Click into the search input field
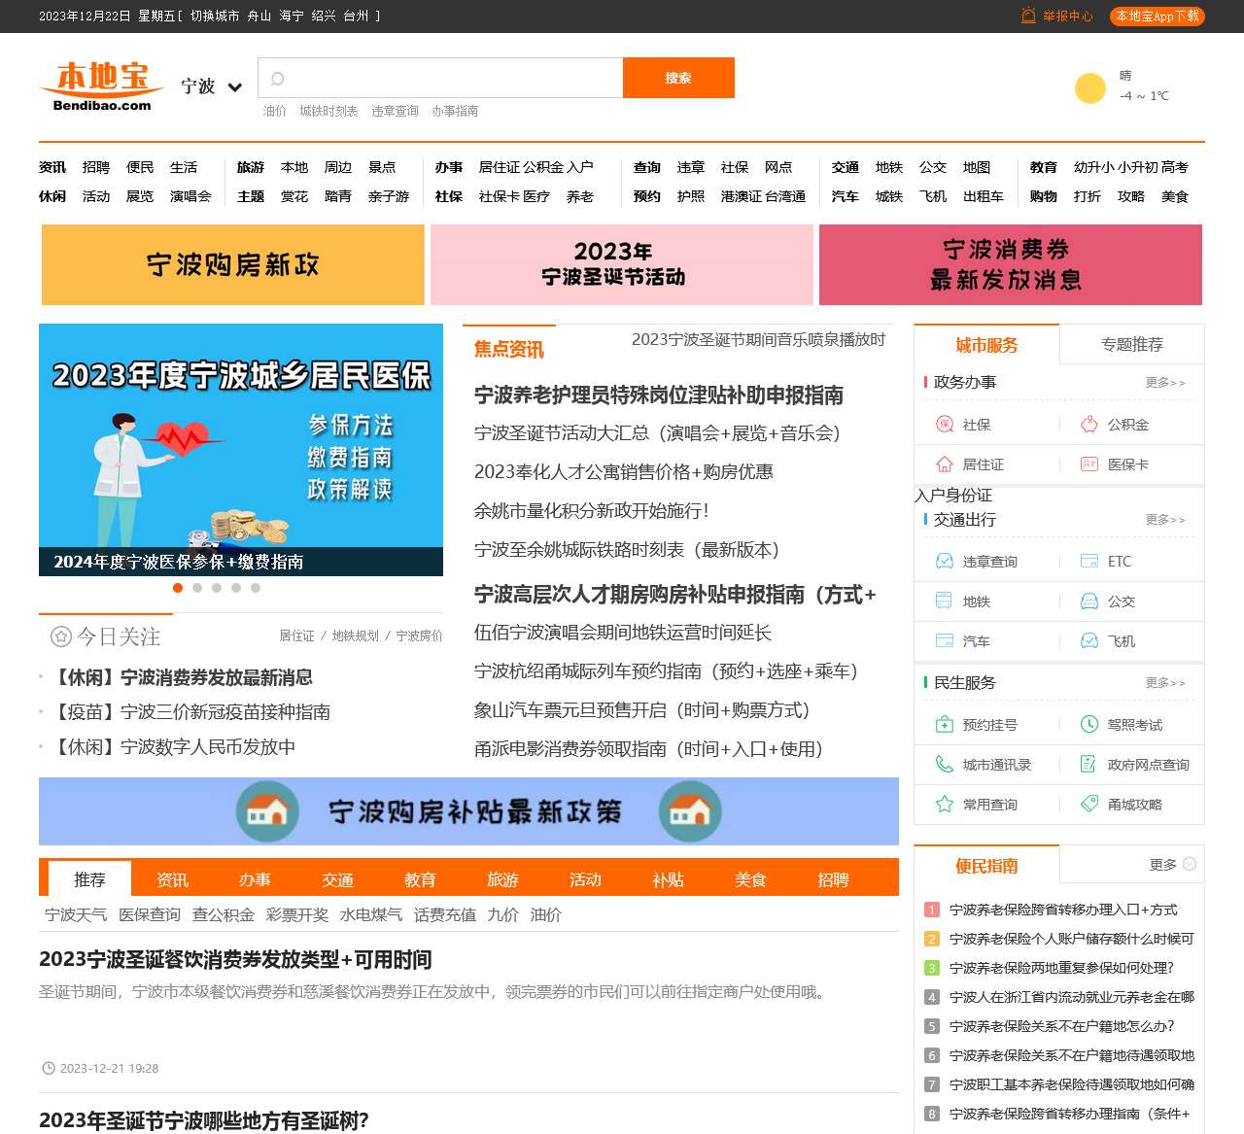This screenshot has width=1244, height=1134. pyautogui.click(x=447, y=78)
